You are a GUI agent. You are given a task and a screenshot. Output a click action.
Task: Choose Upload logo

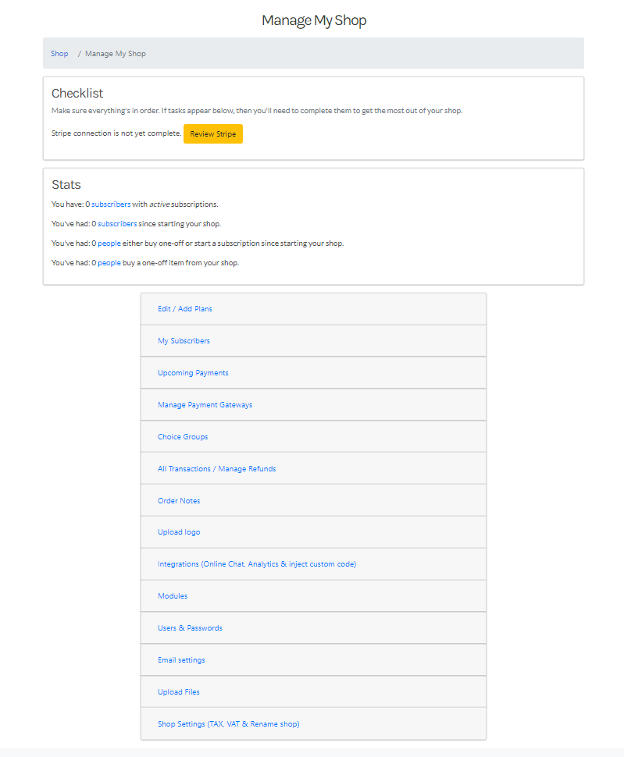pos(179,532)
